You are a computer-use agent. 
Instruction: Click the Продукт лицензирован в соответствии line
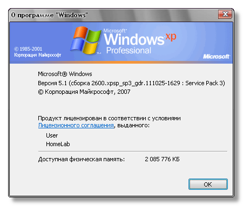[x=109, y=118]
